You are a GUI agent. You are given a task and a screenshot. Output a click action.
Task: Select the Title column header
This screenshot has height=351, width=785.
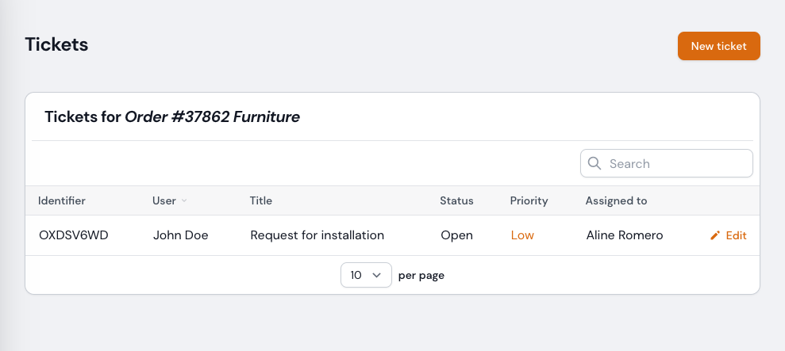(x=260, y=200)
